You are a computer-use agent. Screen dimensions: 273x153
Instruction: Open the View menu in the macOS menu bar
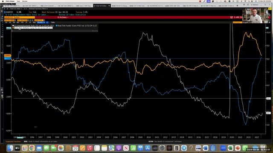(18, 1)
